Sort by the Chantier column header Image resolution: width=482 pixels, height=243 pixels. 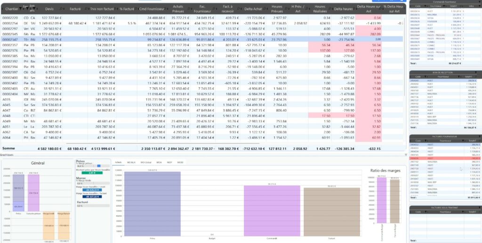pos(11,8)
